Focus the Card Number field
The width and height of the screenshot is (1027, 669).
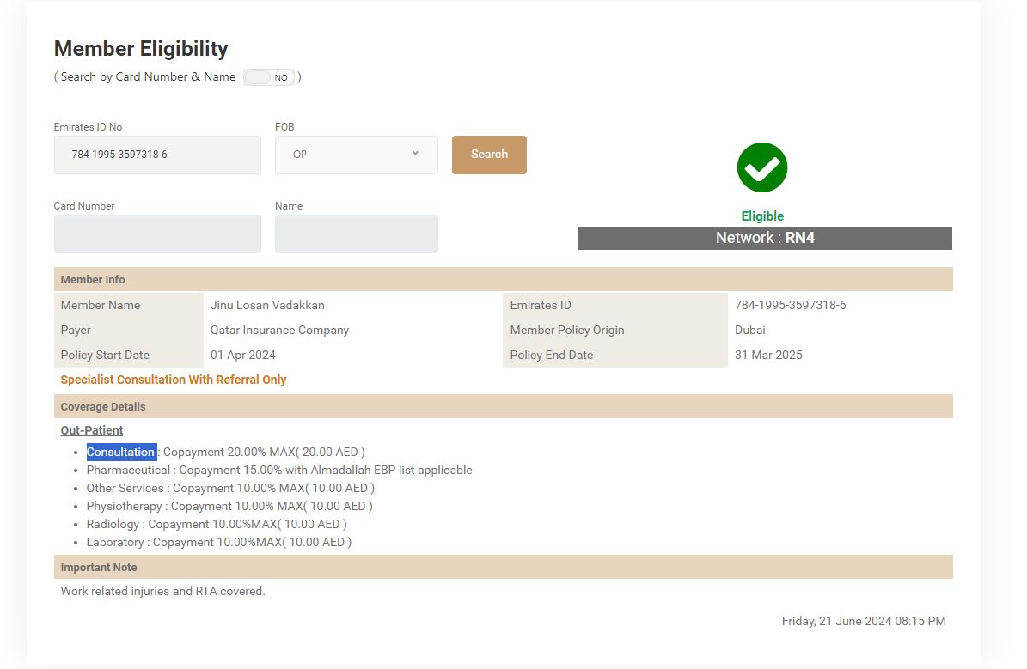point(157,234)
